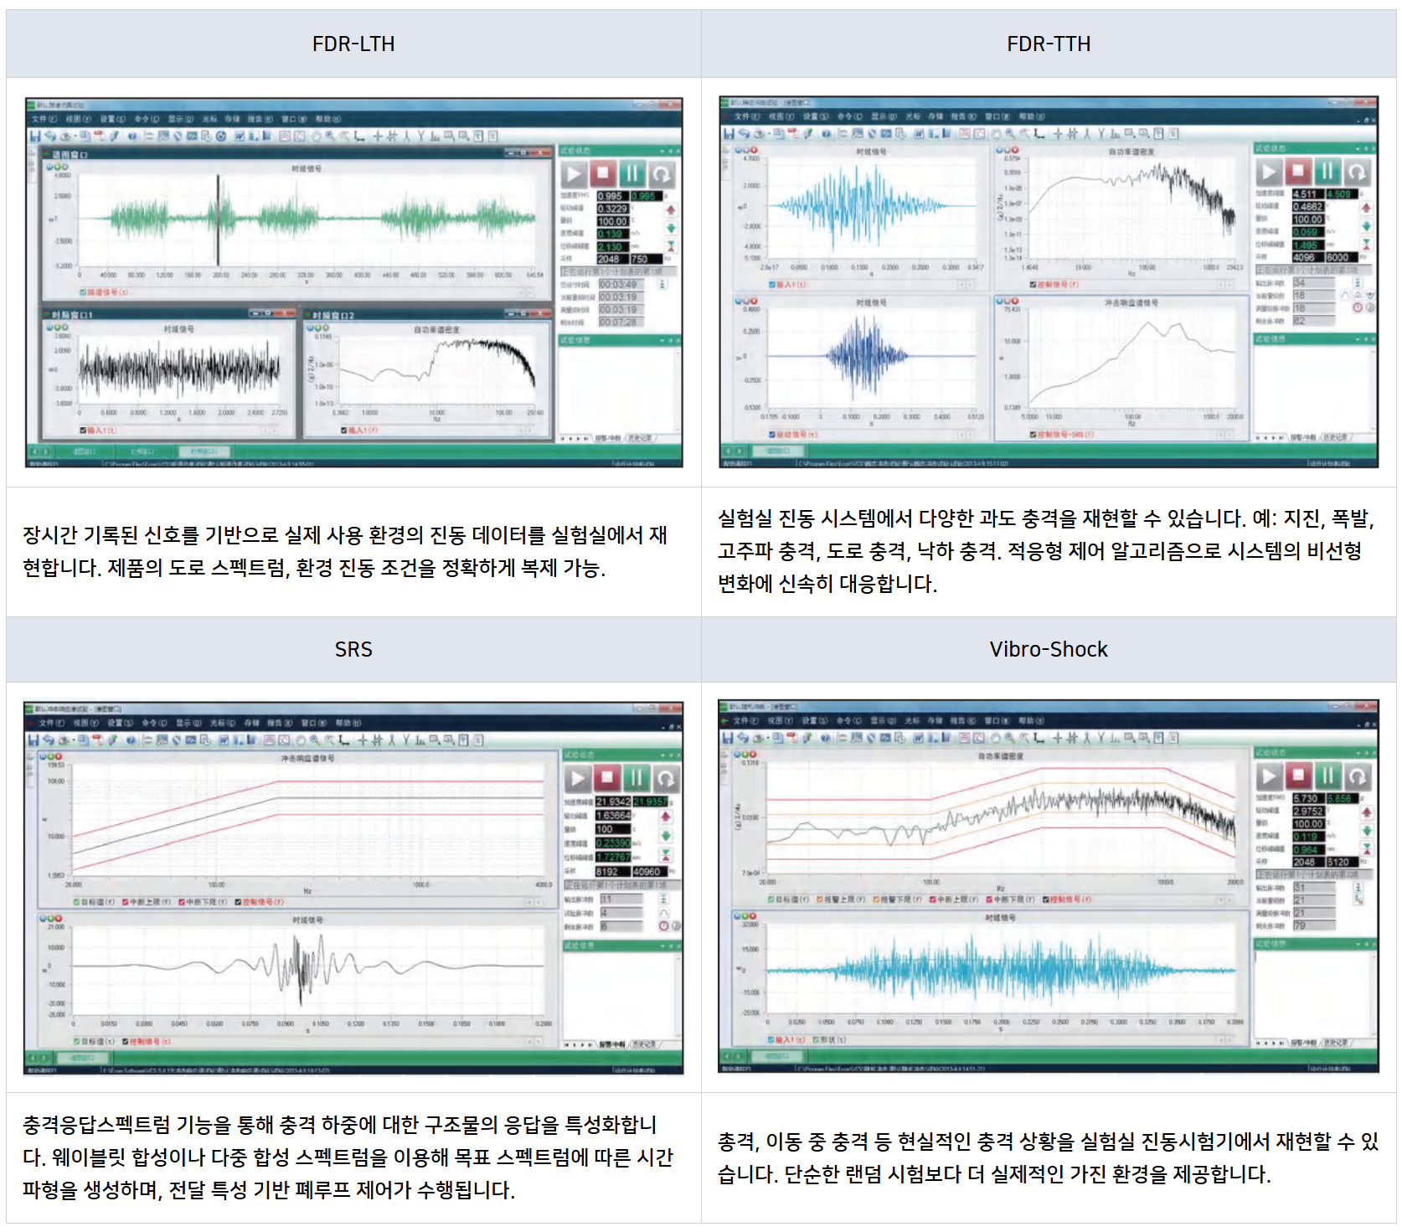1402x1232 pixels.
Task: Click the red stop button in FDR-TTH window
Action: 1297,172
